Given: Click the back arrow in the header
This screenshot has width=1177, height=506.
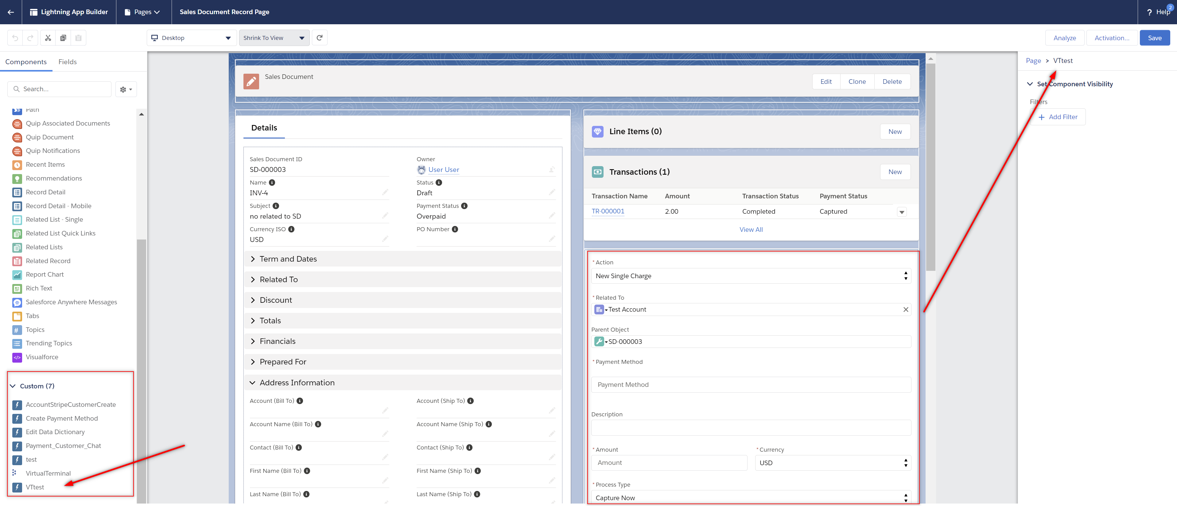Looking at the screenshot, I should [10, 12].
